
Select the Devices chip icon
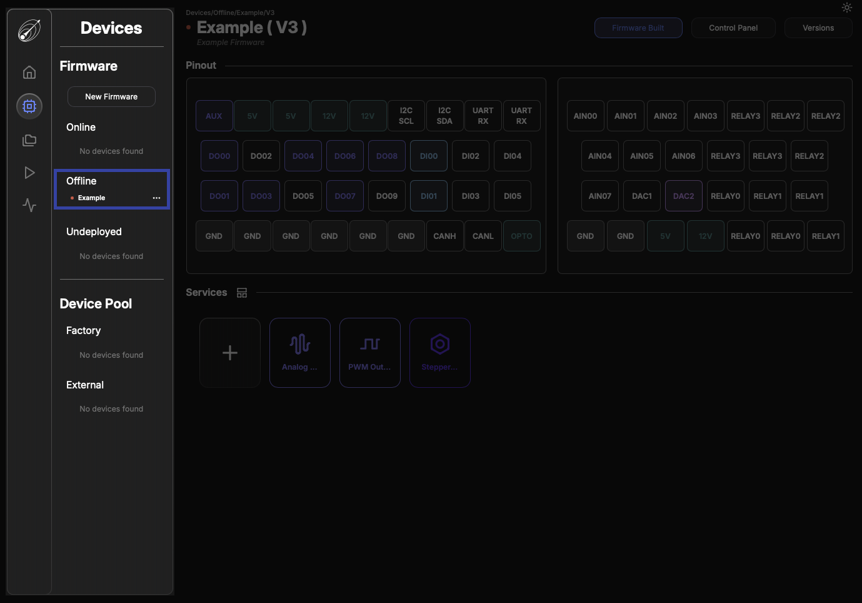pos(29,106)
